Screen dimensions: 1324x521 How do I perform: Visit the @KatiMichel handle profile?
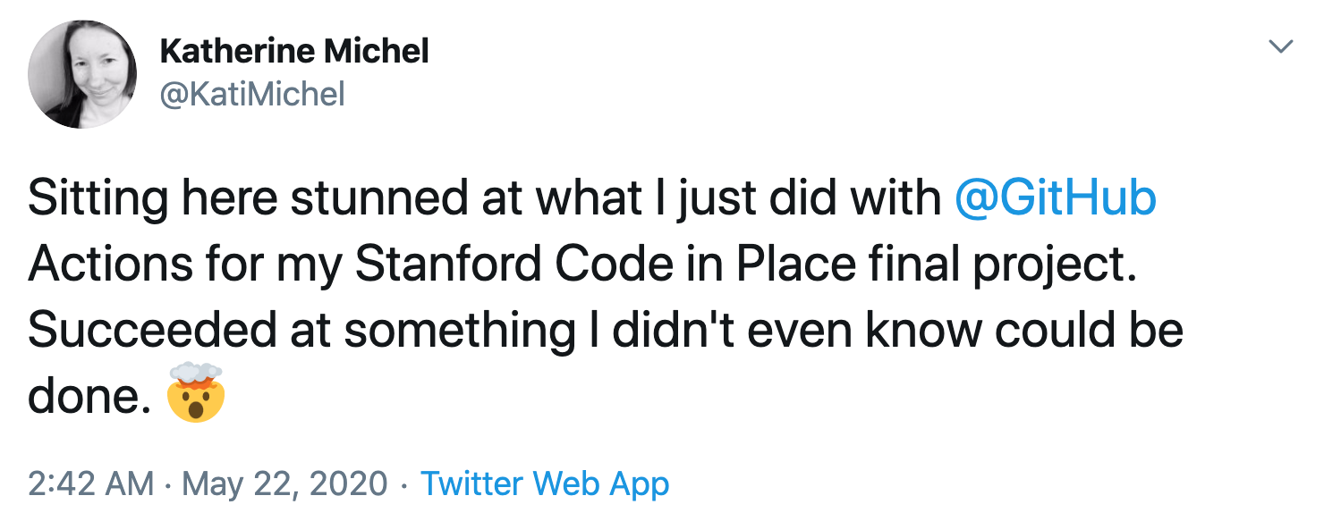(x=251, y=94)
